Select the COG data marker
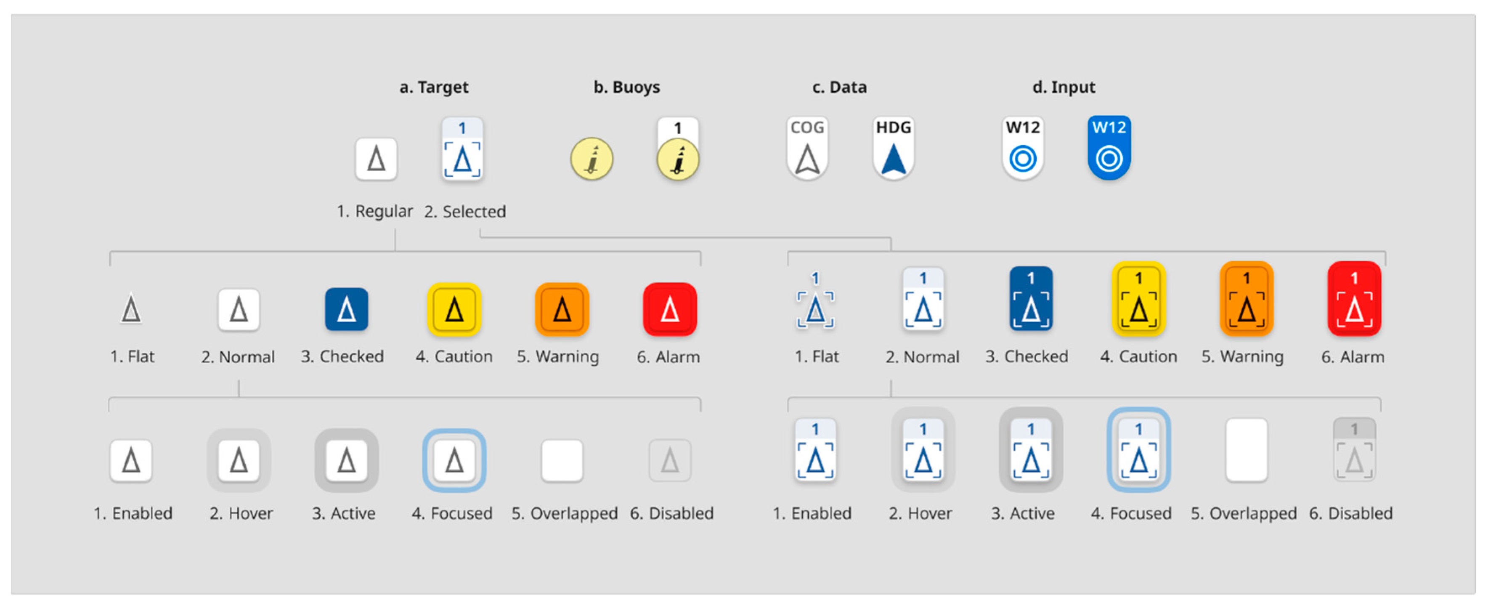The image size is (1488, 608). point(807,149)
